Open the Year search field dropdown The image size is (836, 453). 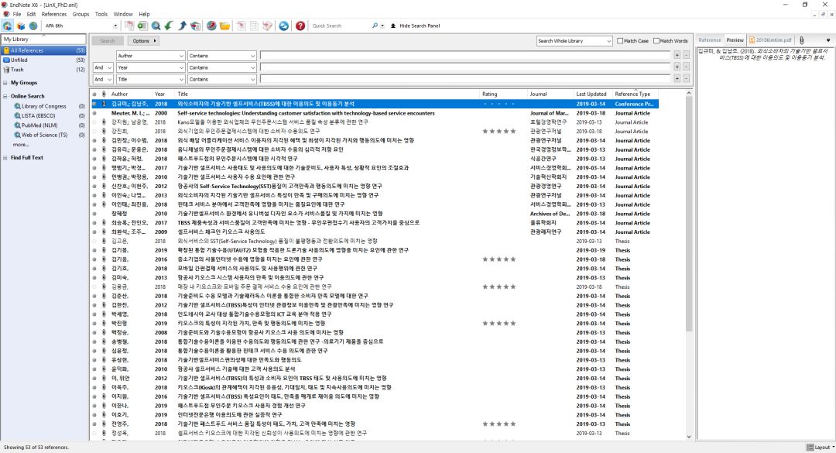coord(150,68)
